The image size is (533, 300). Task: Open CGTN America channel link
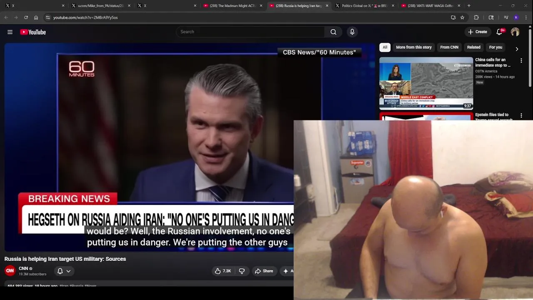[486, 71]
